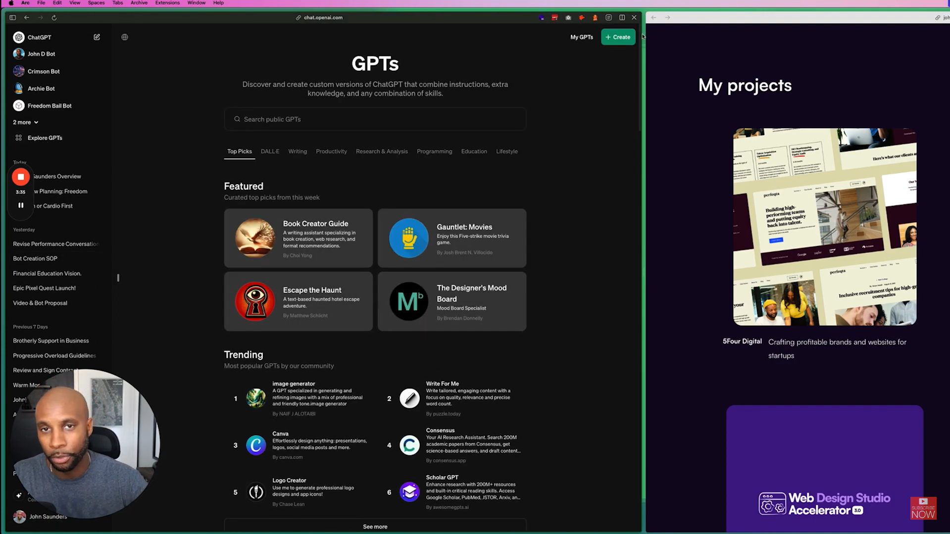Toggle the Arc sidebar panel icon
Image resolution: width=950 pixels, height=534 pixels.
click(x=13, y=18)
